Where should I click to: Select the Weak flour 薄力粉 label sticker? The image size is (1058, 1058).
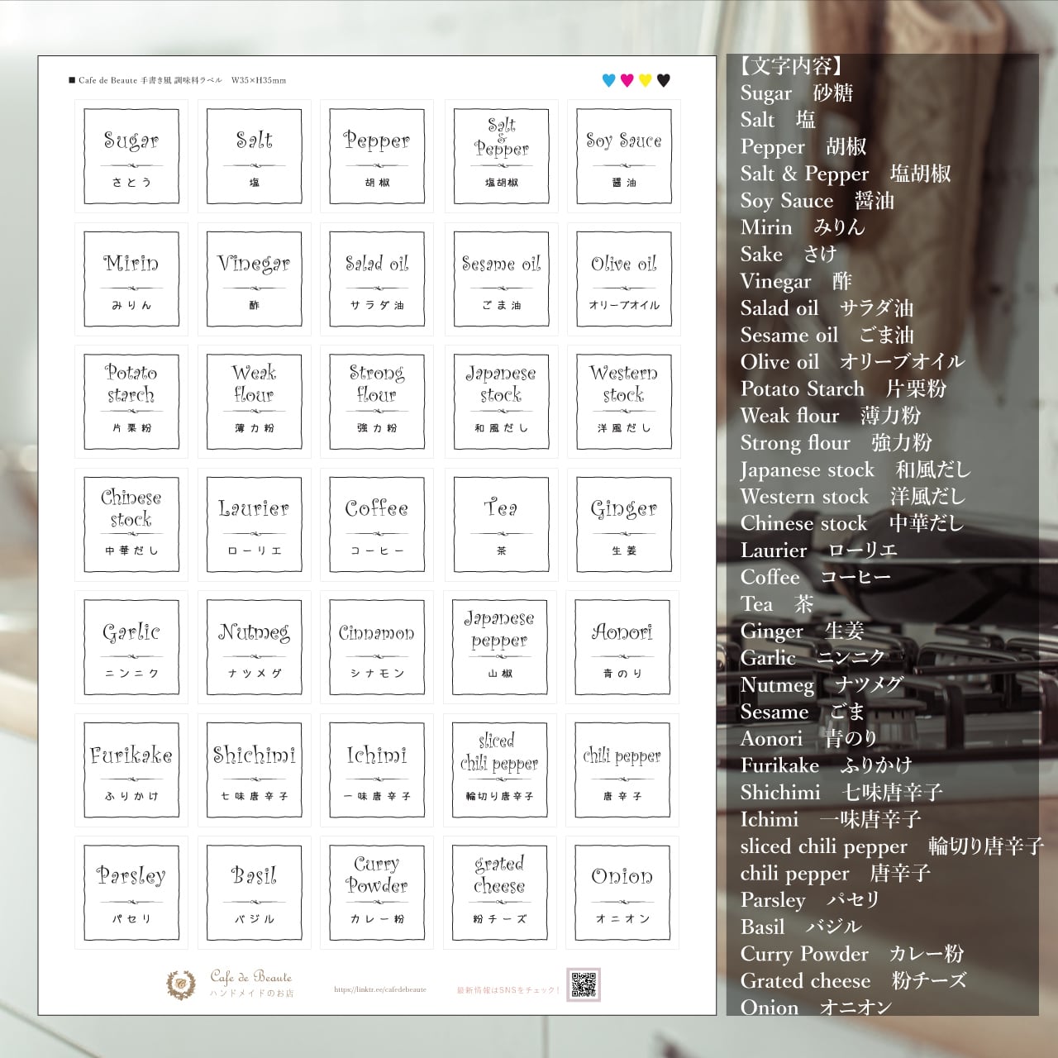tap(255, 402)
